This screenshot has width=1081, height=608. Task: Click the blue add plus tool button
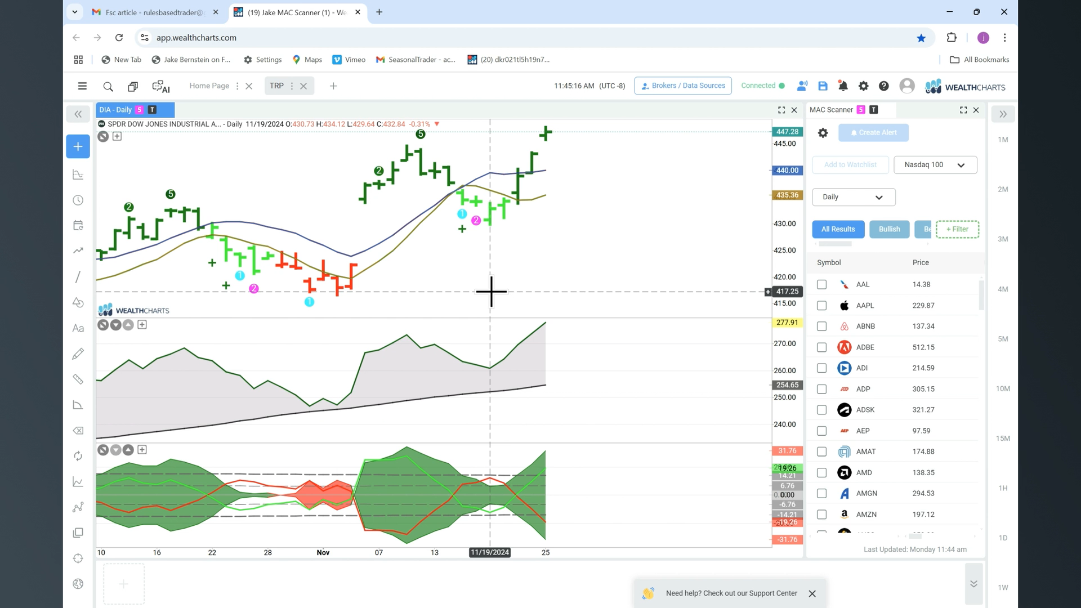78,146
